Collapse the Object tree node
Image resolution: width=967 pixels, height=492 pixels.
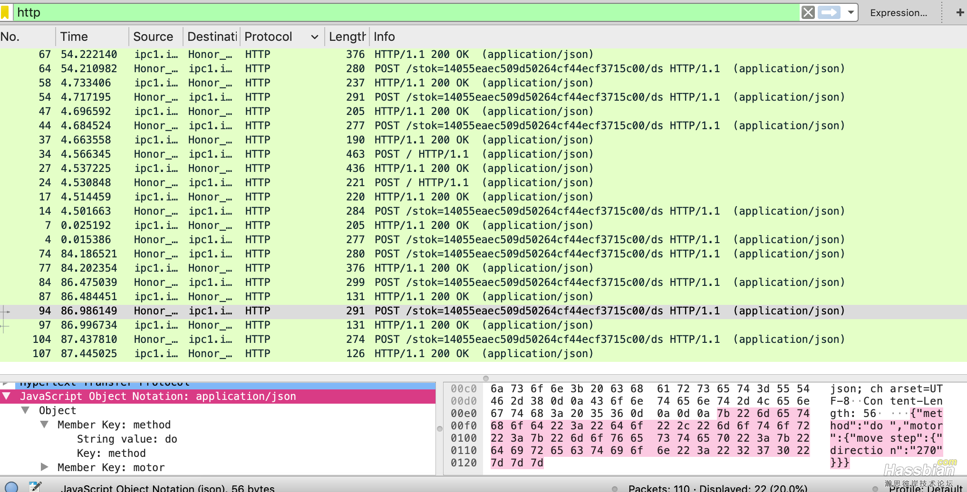[26, 410]
